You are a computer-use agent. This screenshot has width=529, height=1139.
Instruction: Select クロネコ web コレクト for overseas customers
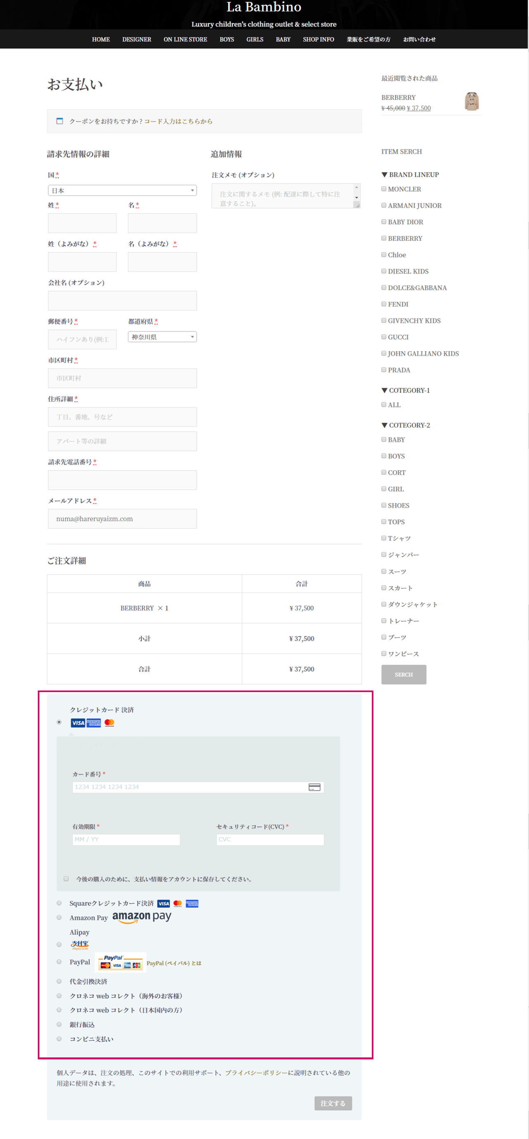point(59,996)
